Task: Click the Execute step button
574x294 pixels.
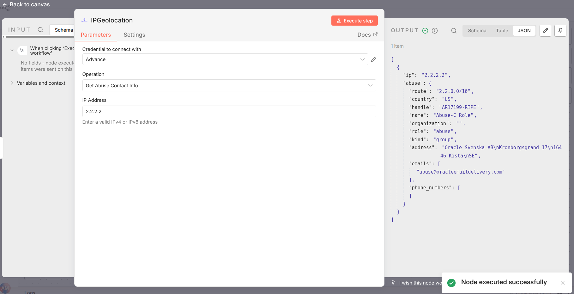Action: [x=354, y=21]
